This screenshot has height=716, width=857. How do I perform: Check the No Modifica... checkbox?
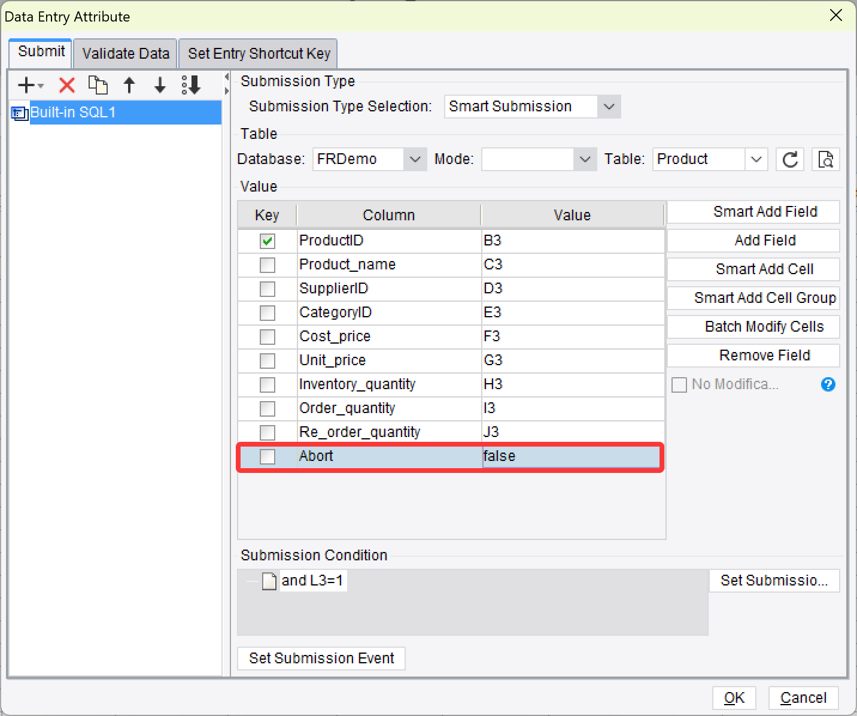tap(679, 384)
